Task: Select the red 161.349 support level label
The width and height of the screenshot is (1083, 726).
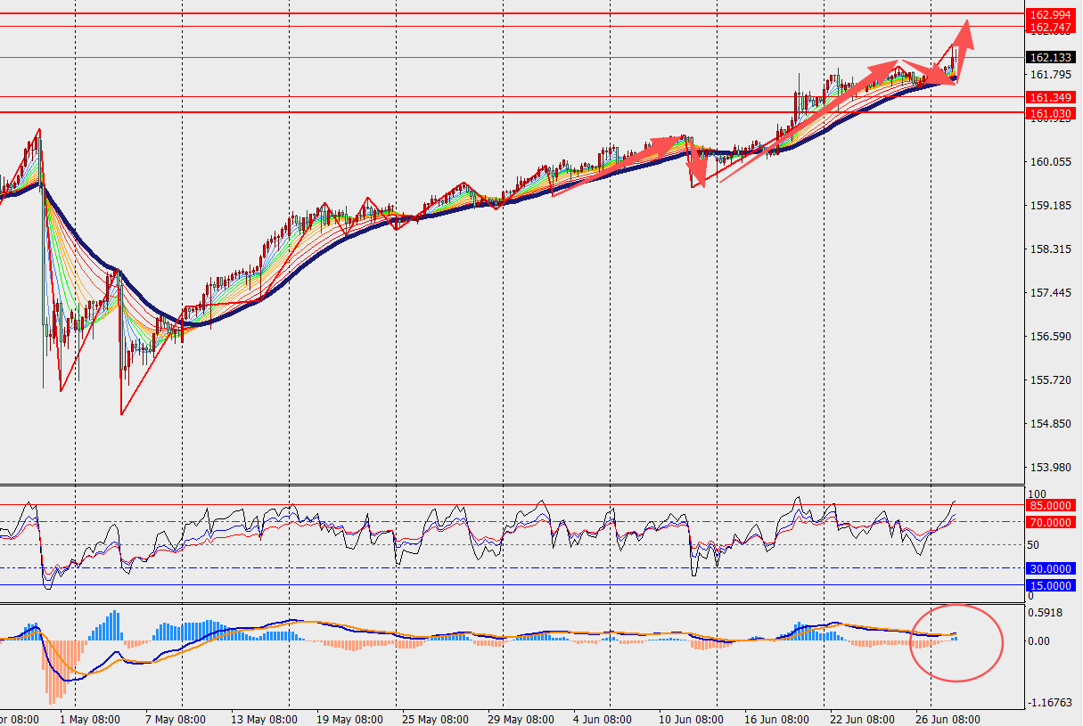Action: point(1050,97)
